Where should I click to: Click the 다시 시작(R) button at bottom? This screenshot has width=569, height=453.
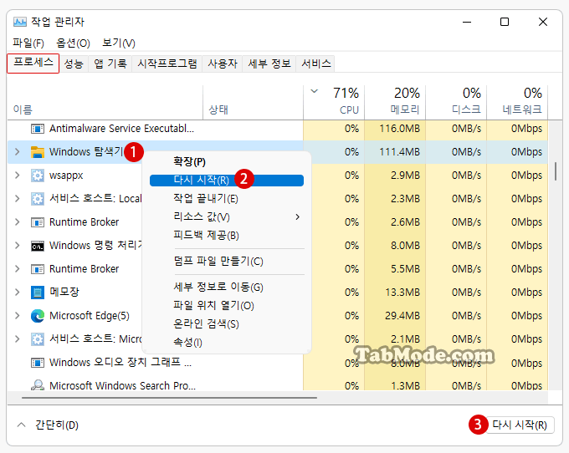tap(520, 425)
